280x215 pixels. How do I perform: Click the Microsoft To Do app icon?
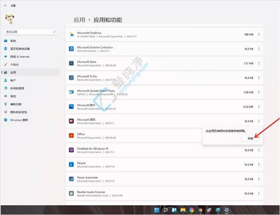tap(71, 77)
